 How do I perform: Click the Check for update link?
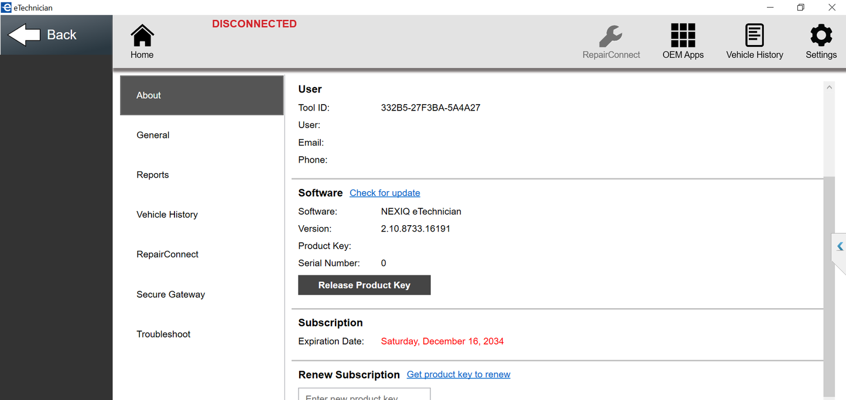pos(385,193)
